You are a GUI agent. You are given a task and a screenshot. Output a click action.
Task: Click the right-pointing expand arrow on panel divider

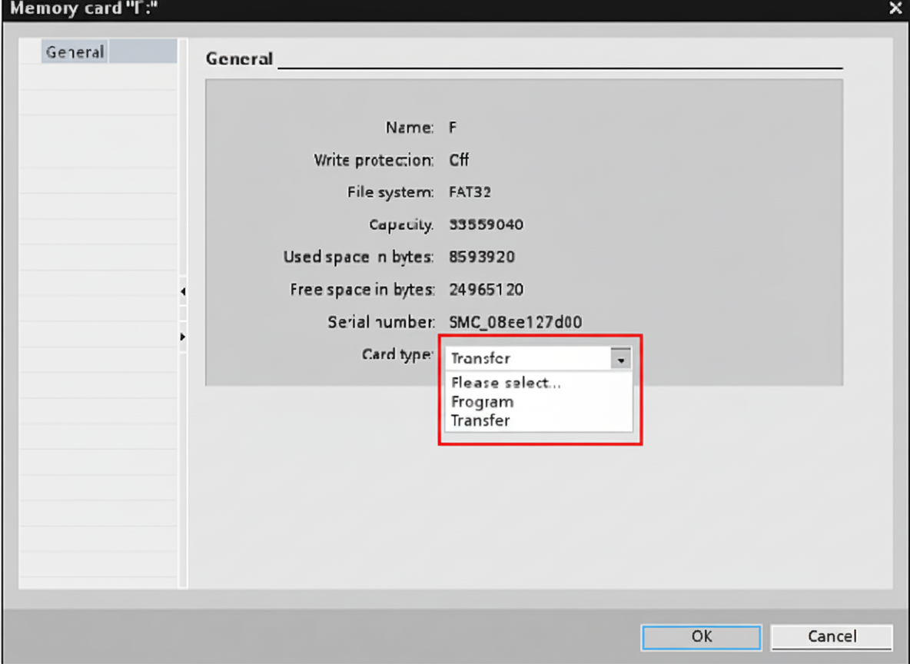click(x=183, y=337)
